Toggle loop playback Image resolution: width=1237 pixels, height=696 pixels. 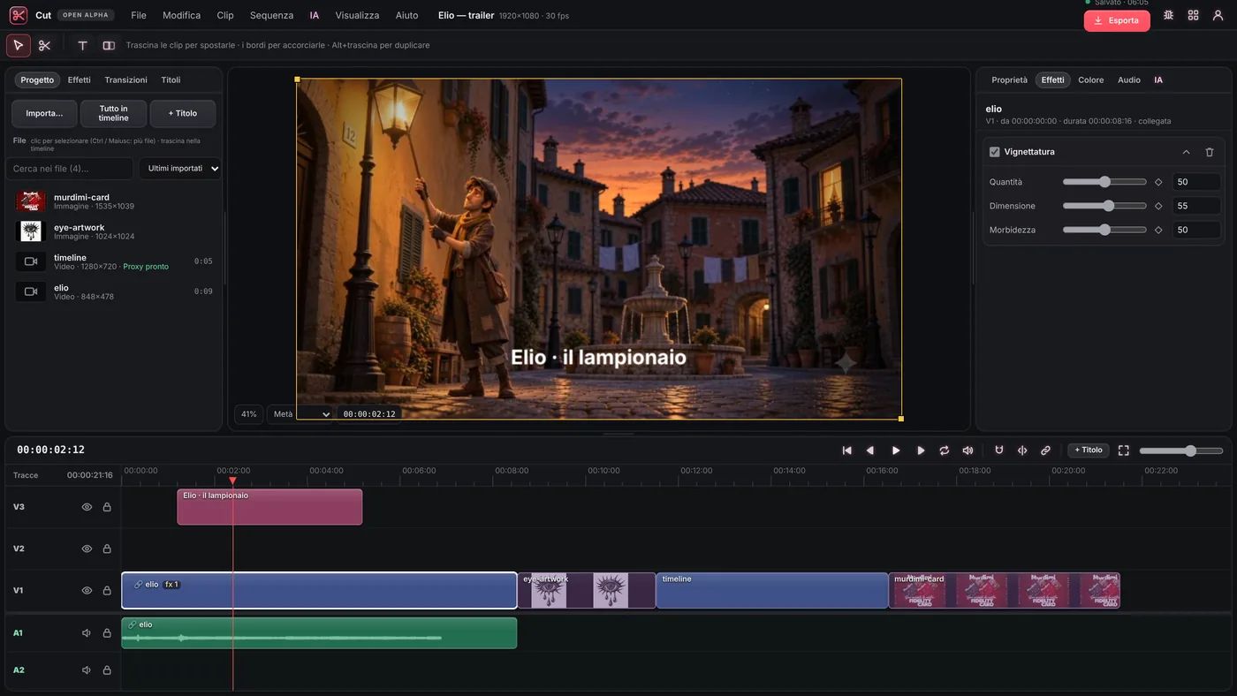944,450
